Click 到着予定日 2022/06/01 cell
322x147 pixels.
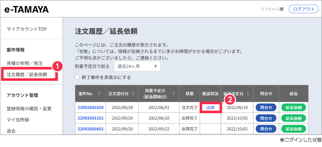click(x=159, y=107)
